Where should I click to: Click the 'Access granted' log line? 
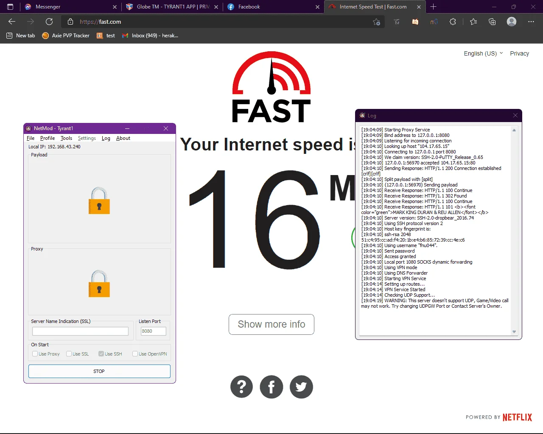(x=389, y=256)
